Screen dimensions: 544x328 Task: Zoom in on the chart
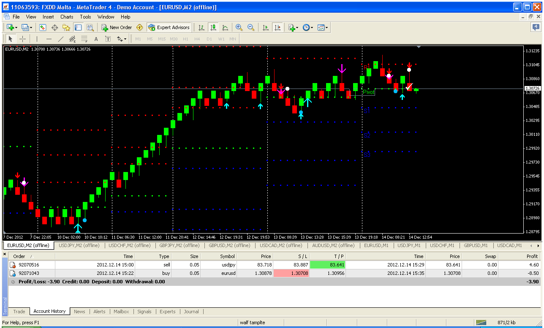tap(239, 27)
